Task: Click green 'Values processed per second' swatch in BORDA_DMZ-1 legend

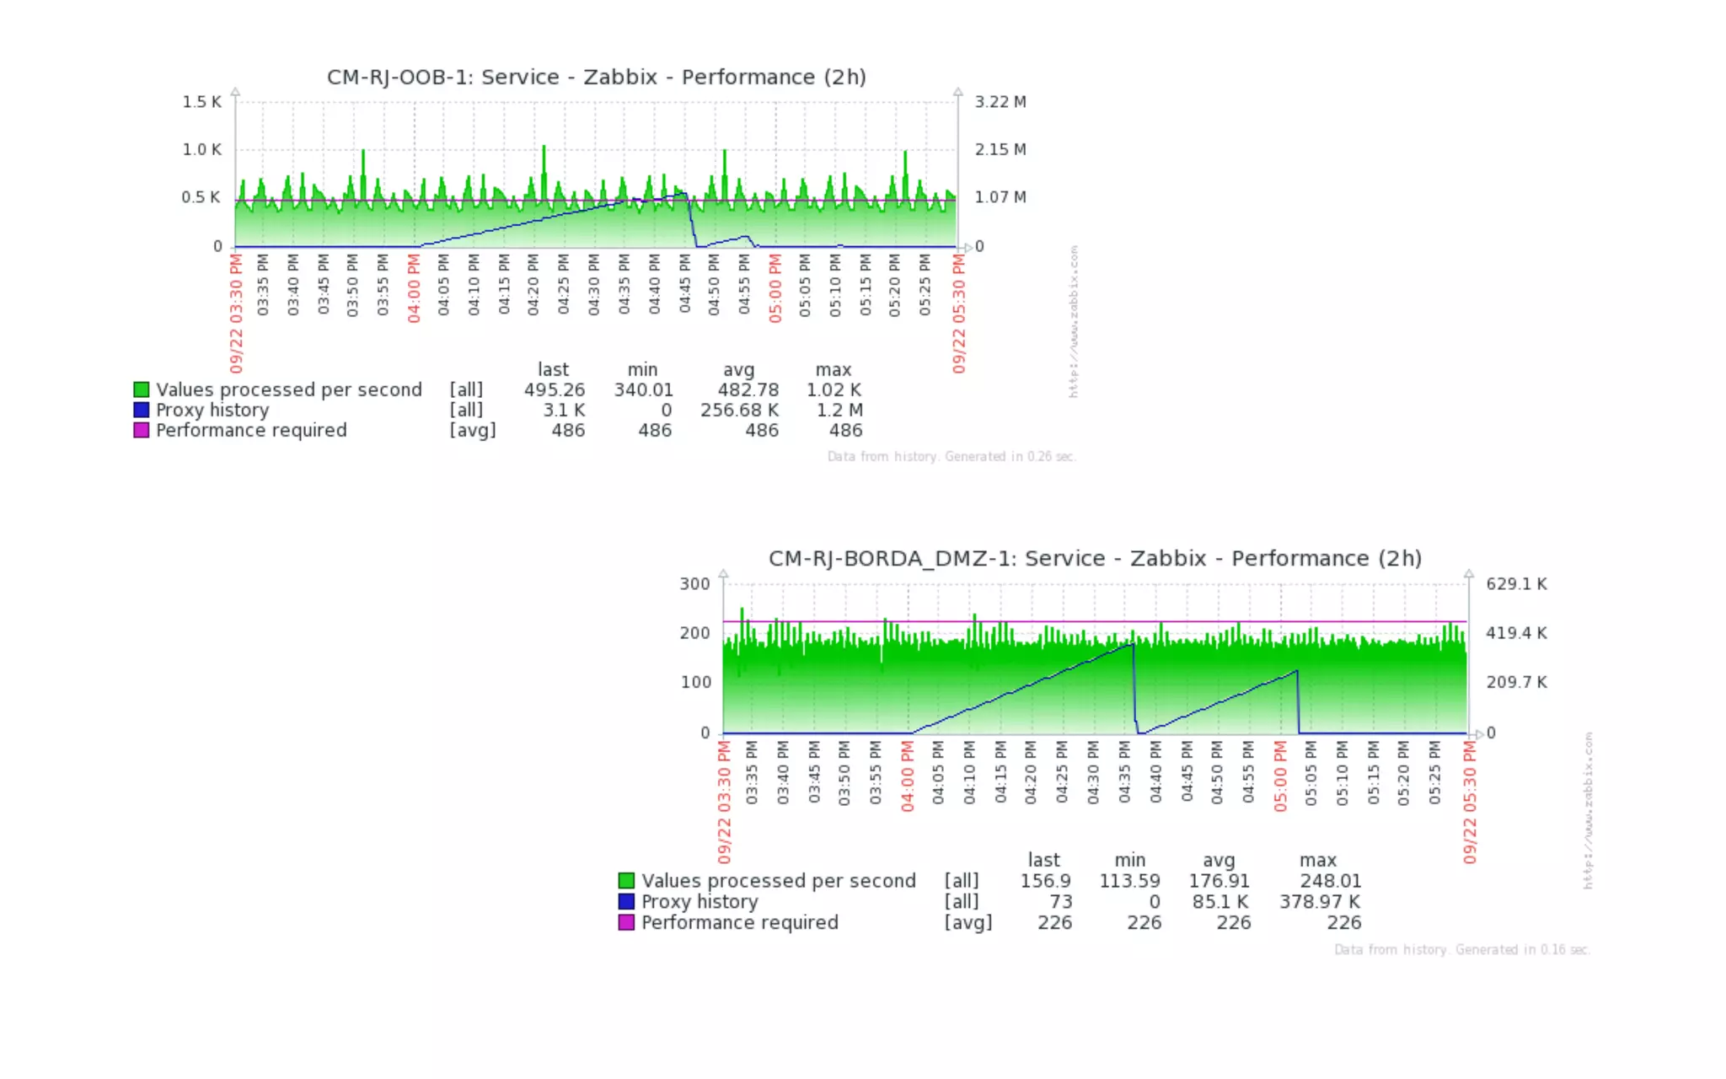Action: (x=626, y=881)
